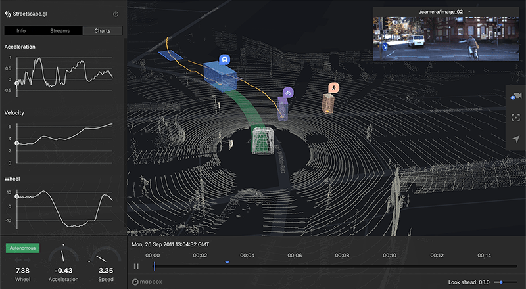
Task: Click the turn signal arrows indicator
Action: pos(22,260)
